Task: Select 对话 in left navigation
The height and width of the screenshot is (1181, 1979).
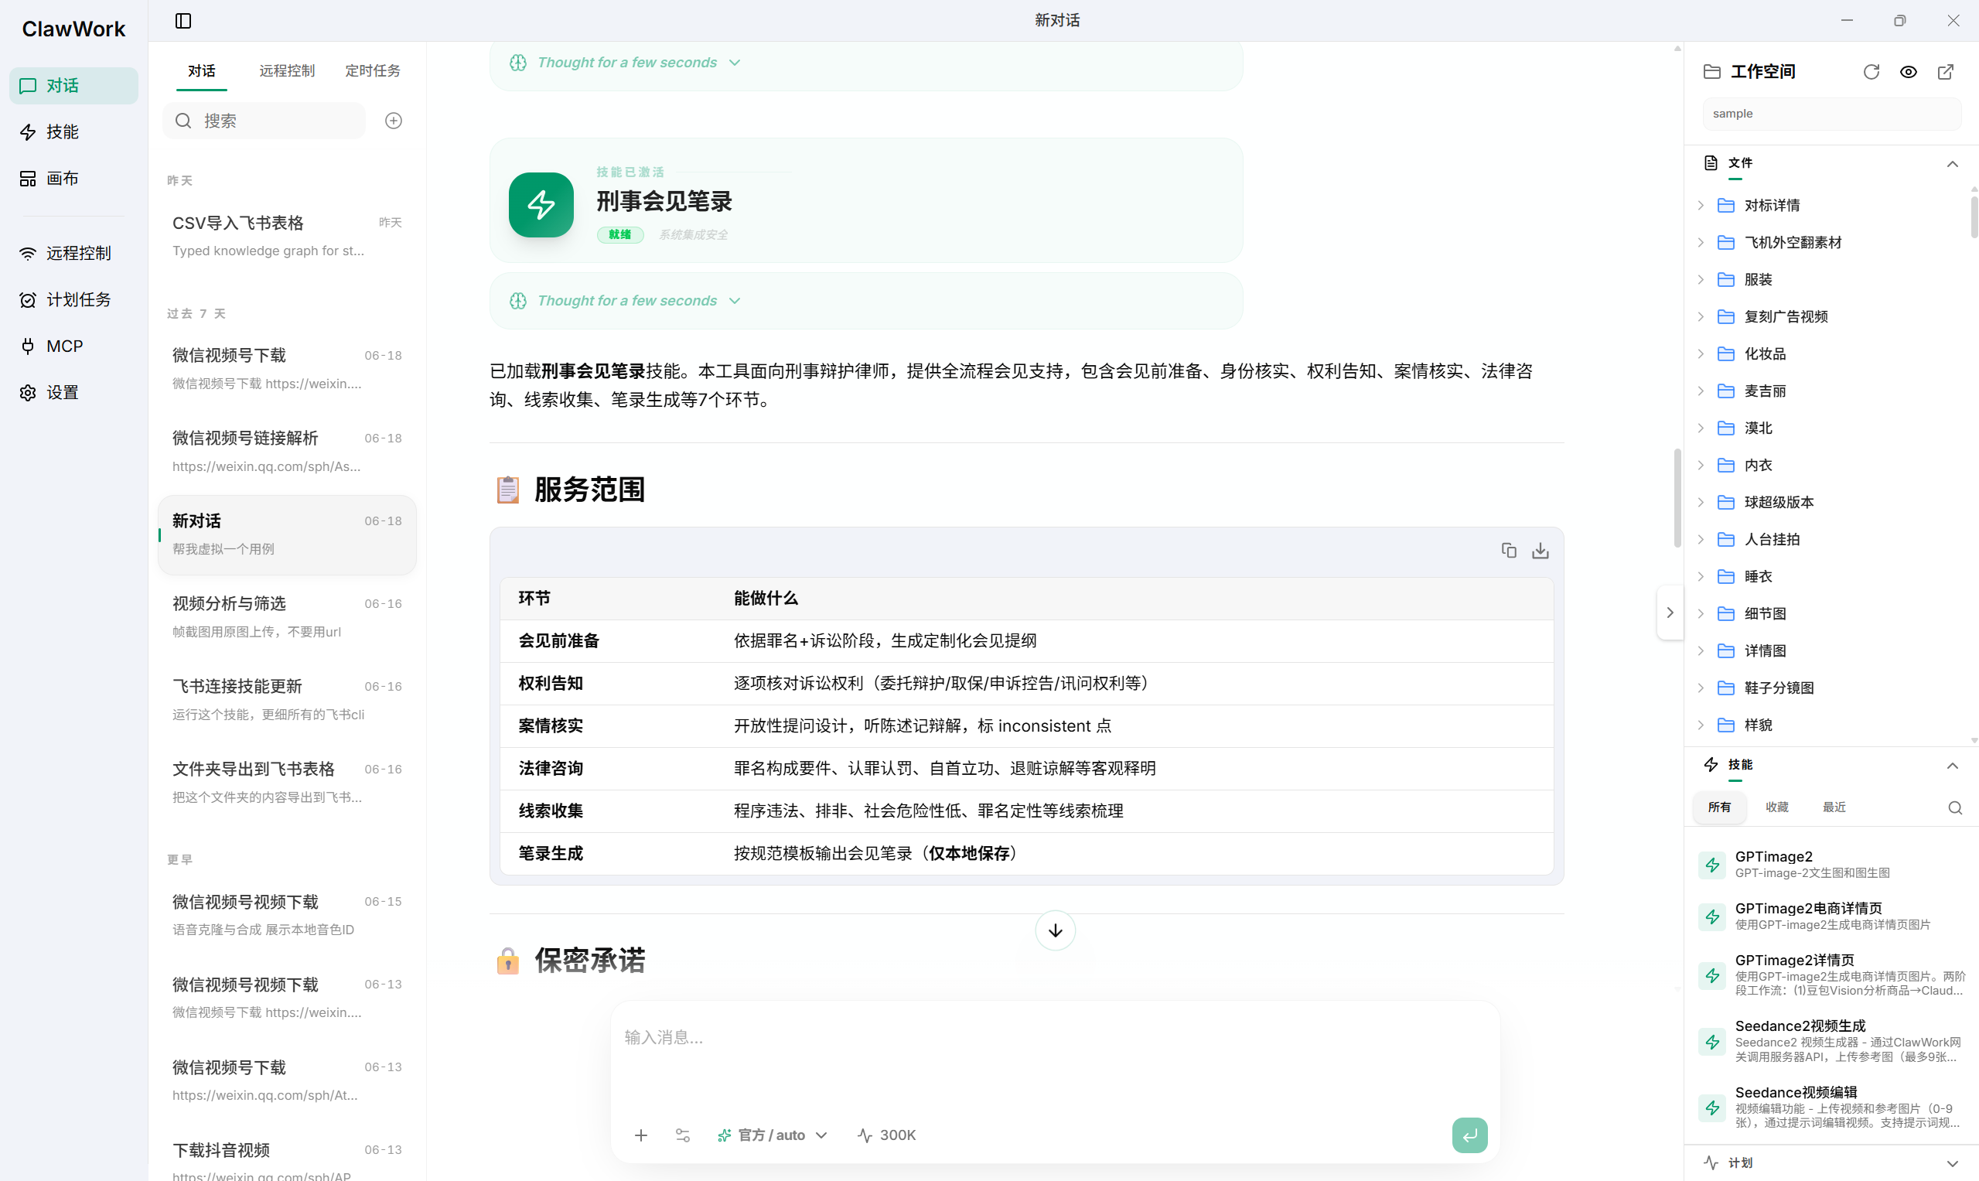Action: (73, 86)
